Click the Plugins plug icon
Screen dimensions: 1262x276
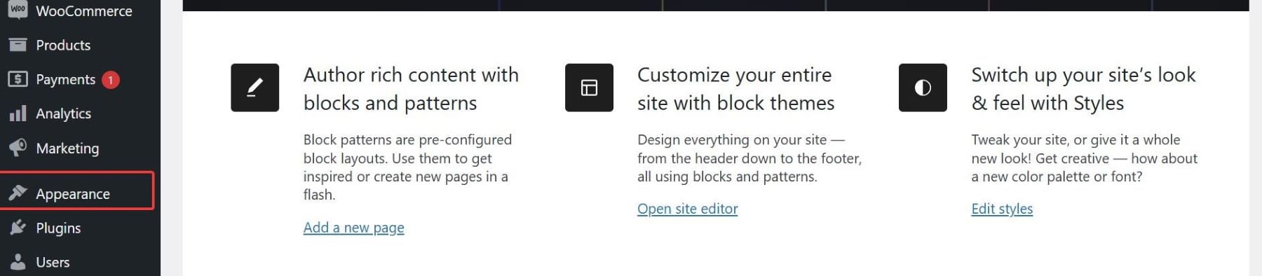18,228
